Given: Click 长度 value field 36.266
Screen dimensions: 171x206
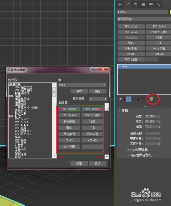Looking at the screenshot, I should [152, 116].
